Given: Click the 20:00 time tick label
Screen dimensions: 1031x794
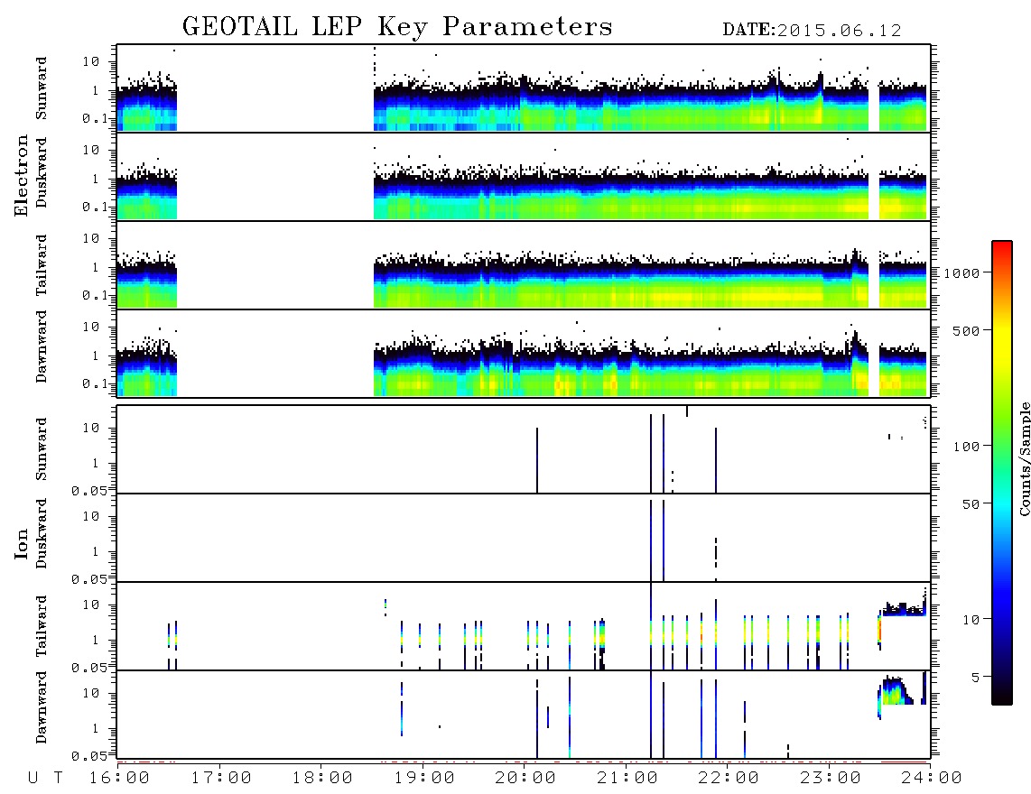Looking at the screenshot, I should [x=526, y=779].
